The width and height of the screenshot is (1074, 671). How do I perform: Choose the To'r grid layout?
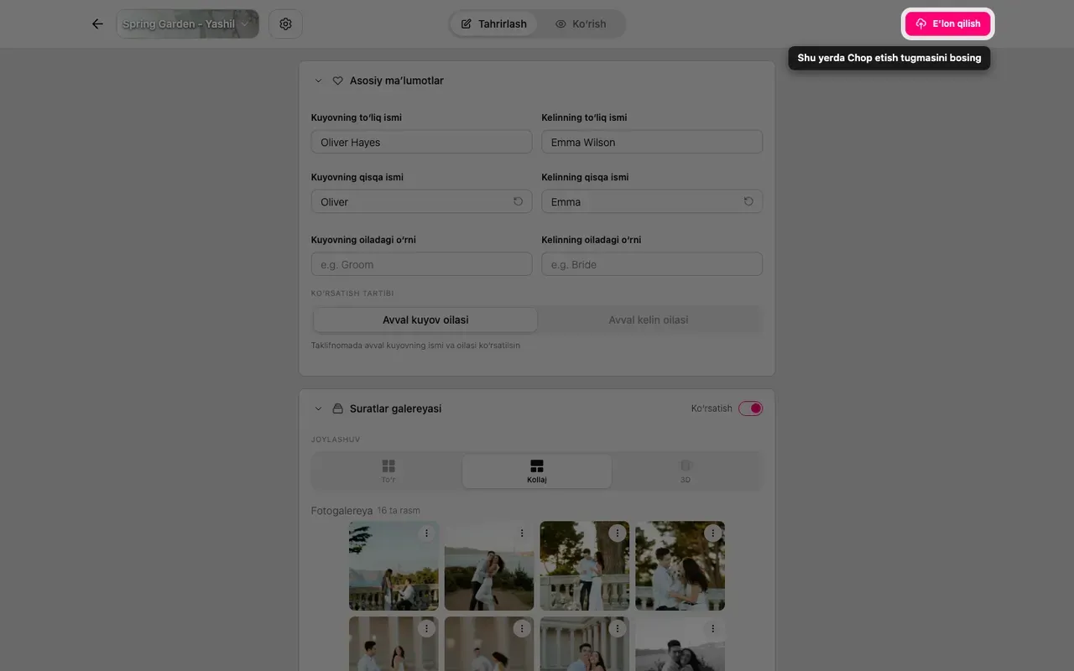388,471
